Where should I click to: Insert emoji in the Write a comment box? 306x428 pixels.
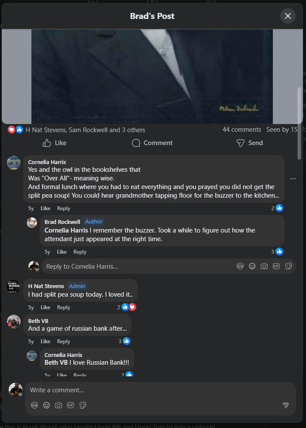click(x=46, y=405)
